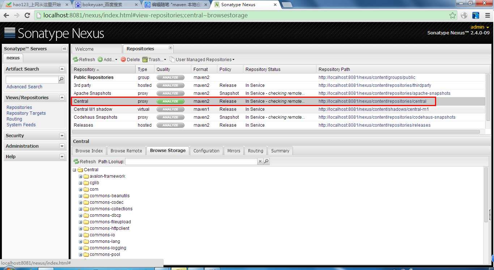The image size is (494, 270).
Task: Open the Trash toolbar menu
Action: point(154,60)
